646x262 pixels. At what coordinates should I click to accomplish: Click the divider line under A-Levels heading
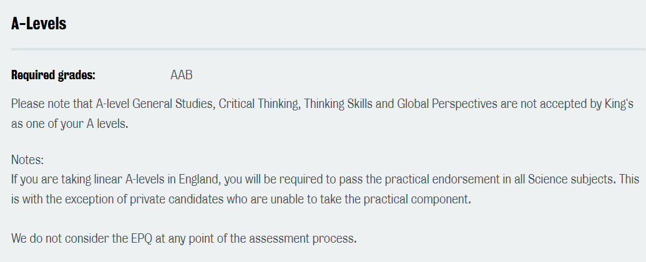(328, 49)
